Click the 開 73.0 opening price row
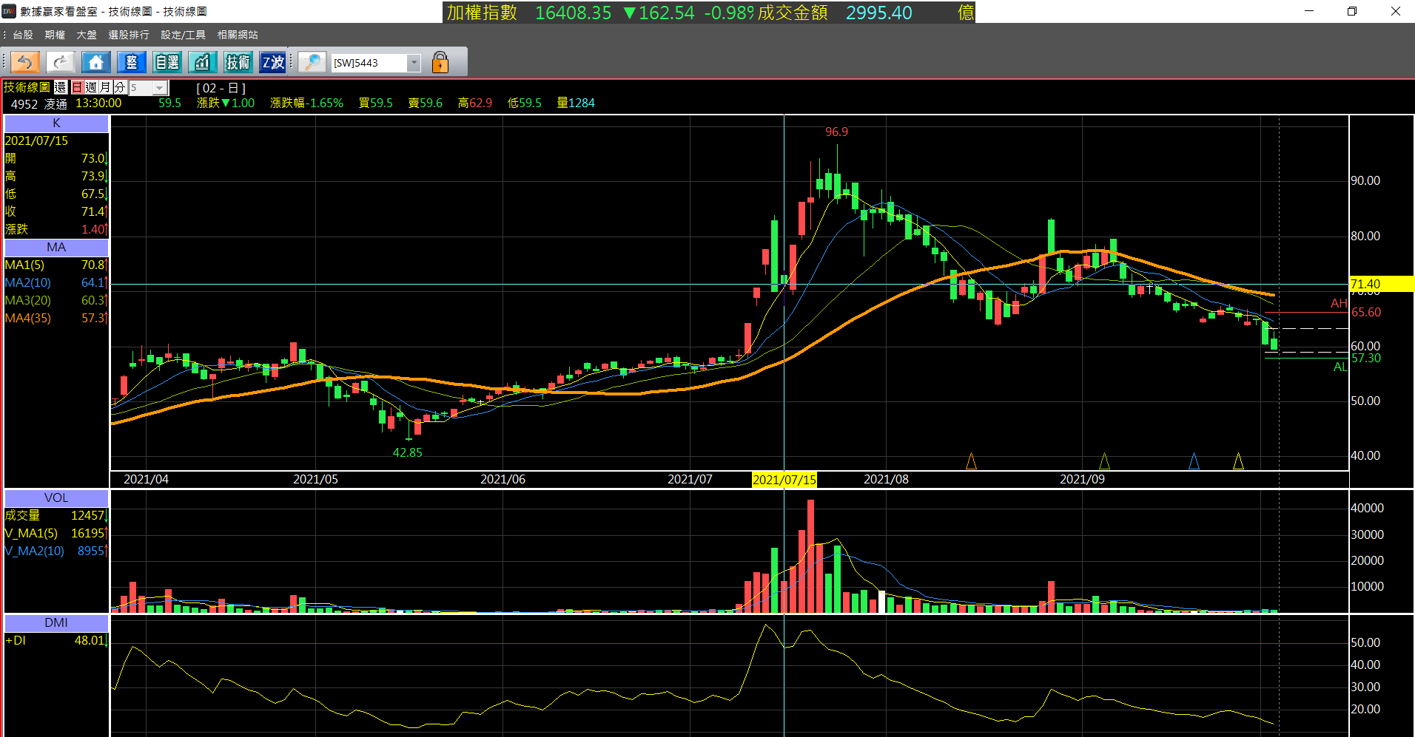 (x=56, y=158)
